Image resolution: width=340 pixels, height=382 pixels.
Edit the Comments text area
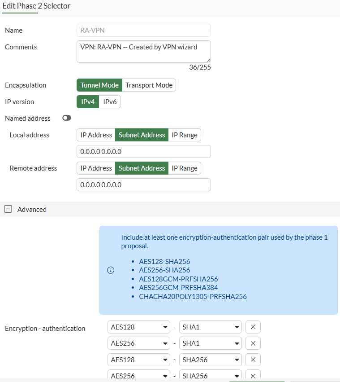(143, 51)
